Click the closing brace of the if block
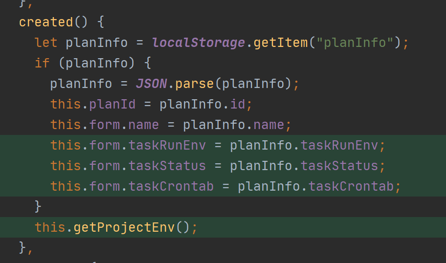This screenshot has height=263, width=446. click(38, 206)
